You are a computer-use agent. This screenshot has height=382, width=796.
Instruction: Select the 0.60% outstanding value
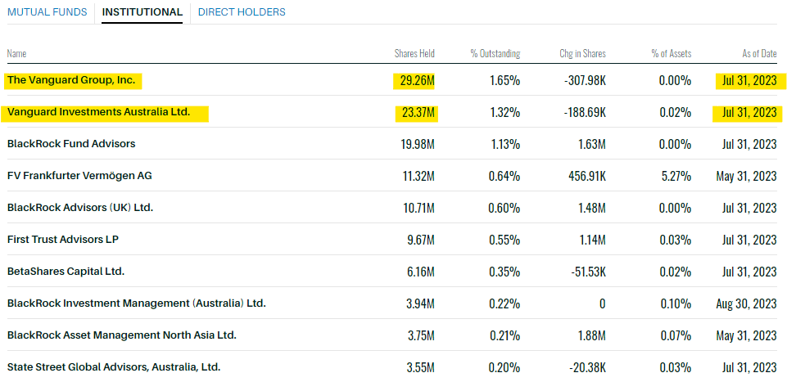coord(504,208)
